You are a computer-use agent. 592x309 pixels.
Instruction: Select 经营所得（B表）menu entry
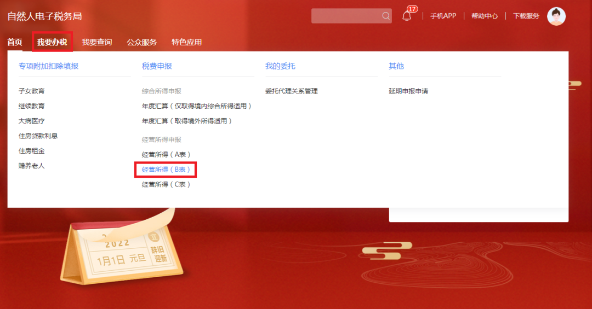(x=166, y=170)
